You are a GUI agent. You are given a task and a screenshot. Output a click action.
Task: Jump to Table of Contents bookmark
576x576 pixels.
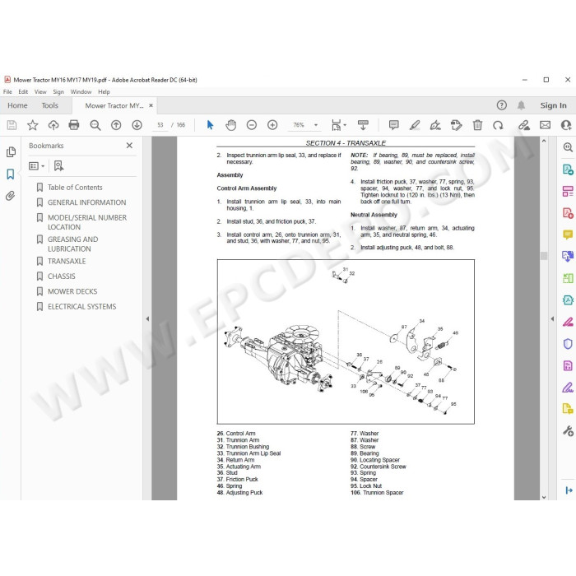(x=75, y=188)
